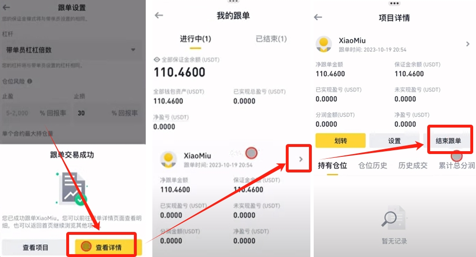Switch to the 已结束(1) tab
The image size is (476, 257).
(x=271, y=39)
